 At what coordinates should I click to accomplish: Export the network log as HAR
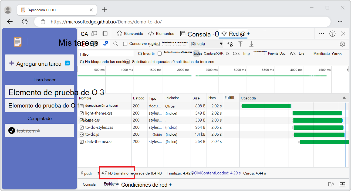(x=251, y=43)
